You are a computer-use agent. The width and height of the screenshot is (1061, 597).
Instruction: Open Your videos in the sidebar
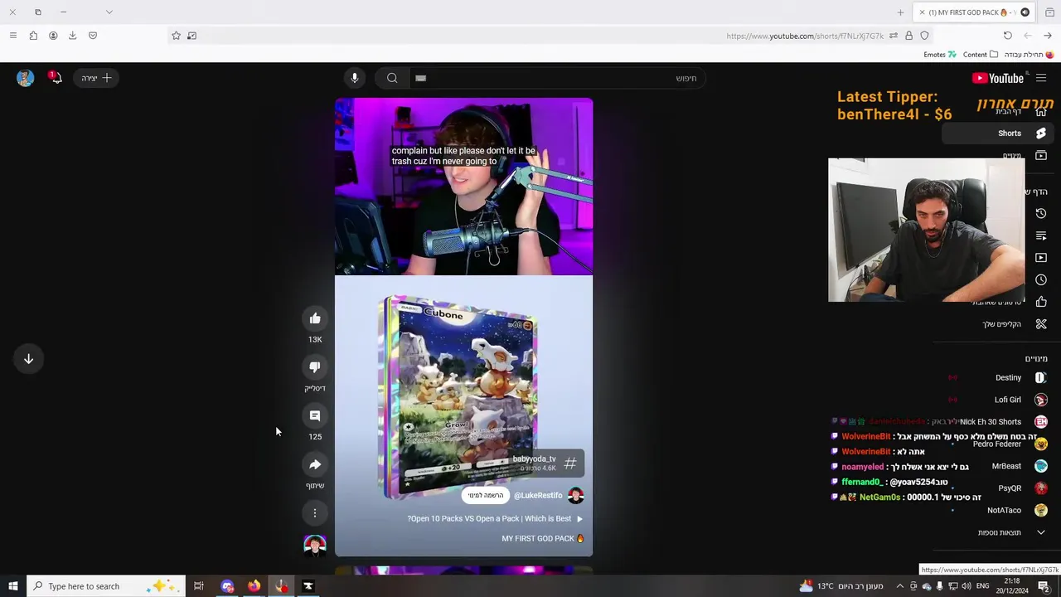[x=1041, y=258]
